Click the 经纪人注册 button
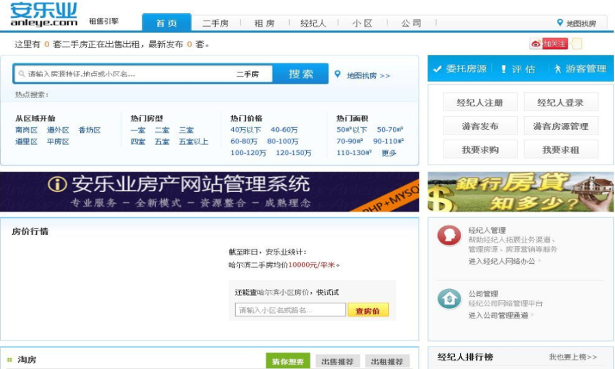The width and height of the screenshot is (615, 369). pyautogui.click(x=480, y=102)
